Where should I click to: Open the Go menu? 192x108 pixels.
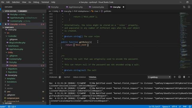(30, 2)
